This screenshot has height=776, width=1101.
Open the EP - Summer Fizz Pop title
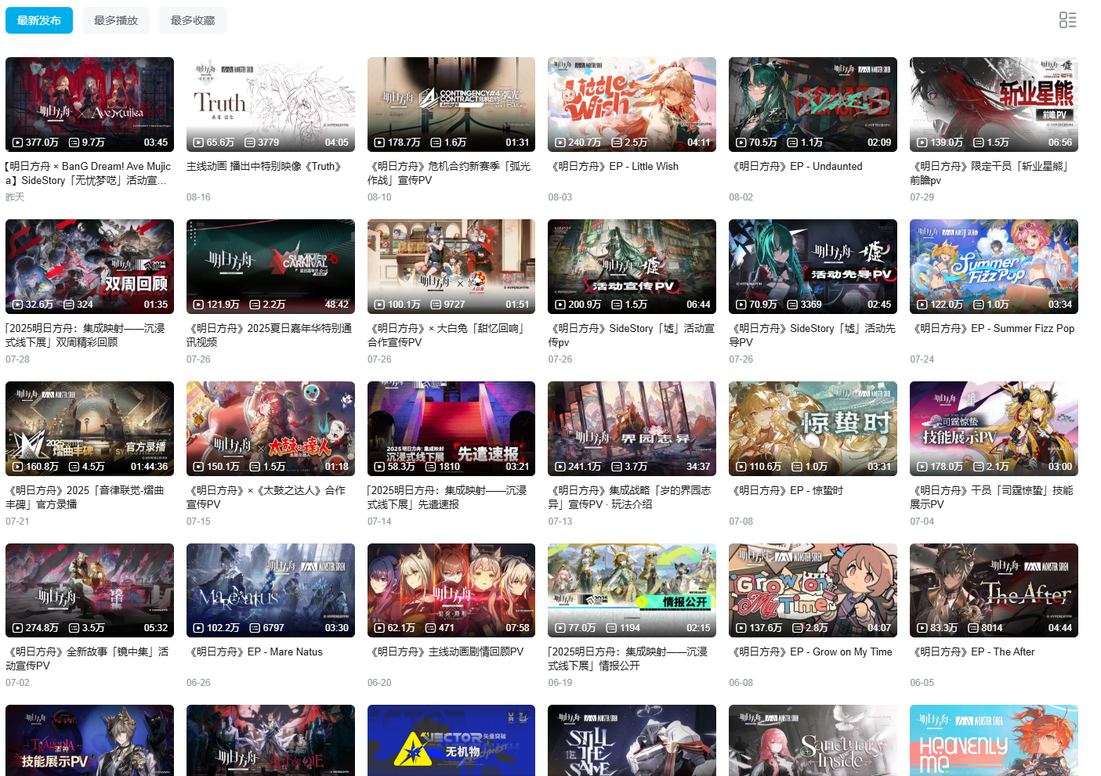(x=994, y=328)
